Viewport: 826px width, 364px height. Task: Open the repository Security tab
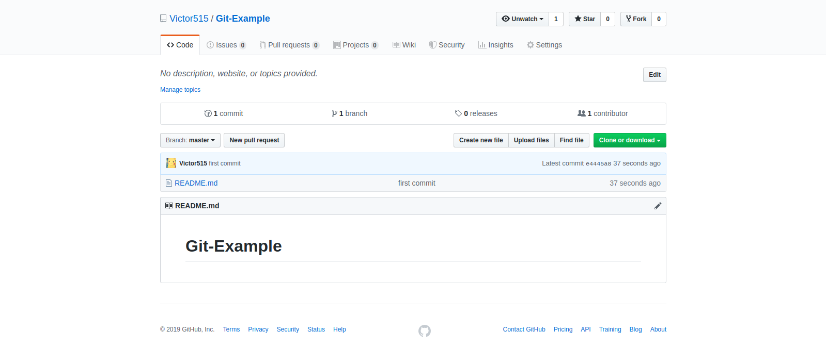pos(447,45)
